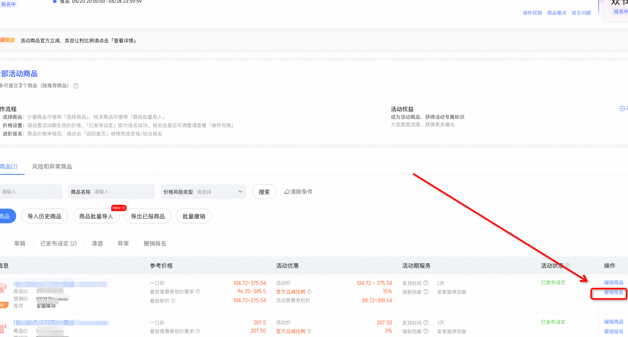Click 撤销报名 in second product row
Screen dimensions: 628x337
613,332
